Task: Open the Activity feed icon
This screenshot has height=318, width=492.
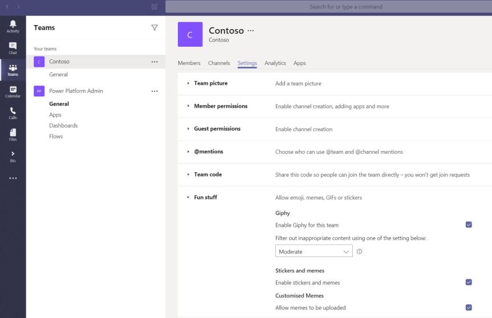Action: [x=13, y=26]
